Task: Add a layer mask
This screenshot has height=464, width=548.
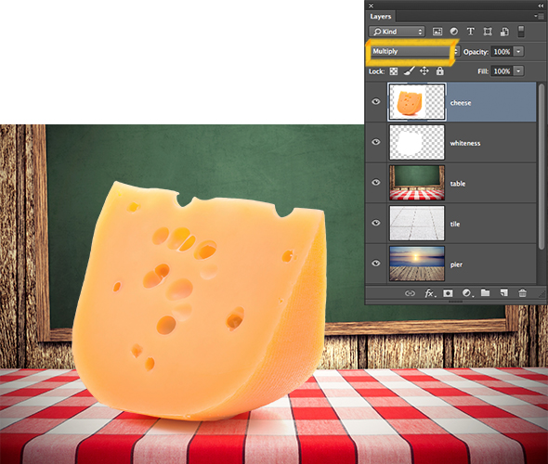Action: [448, 293]
